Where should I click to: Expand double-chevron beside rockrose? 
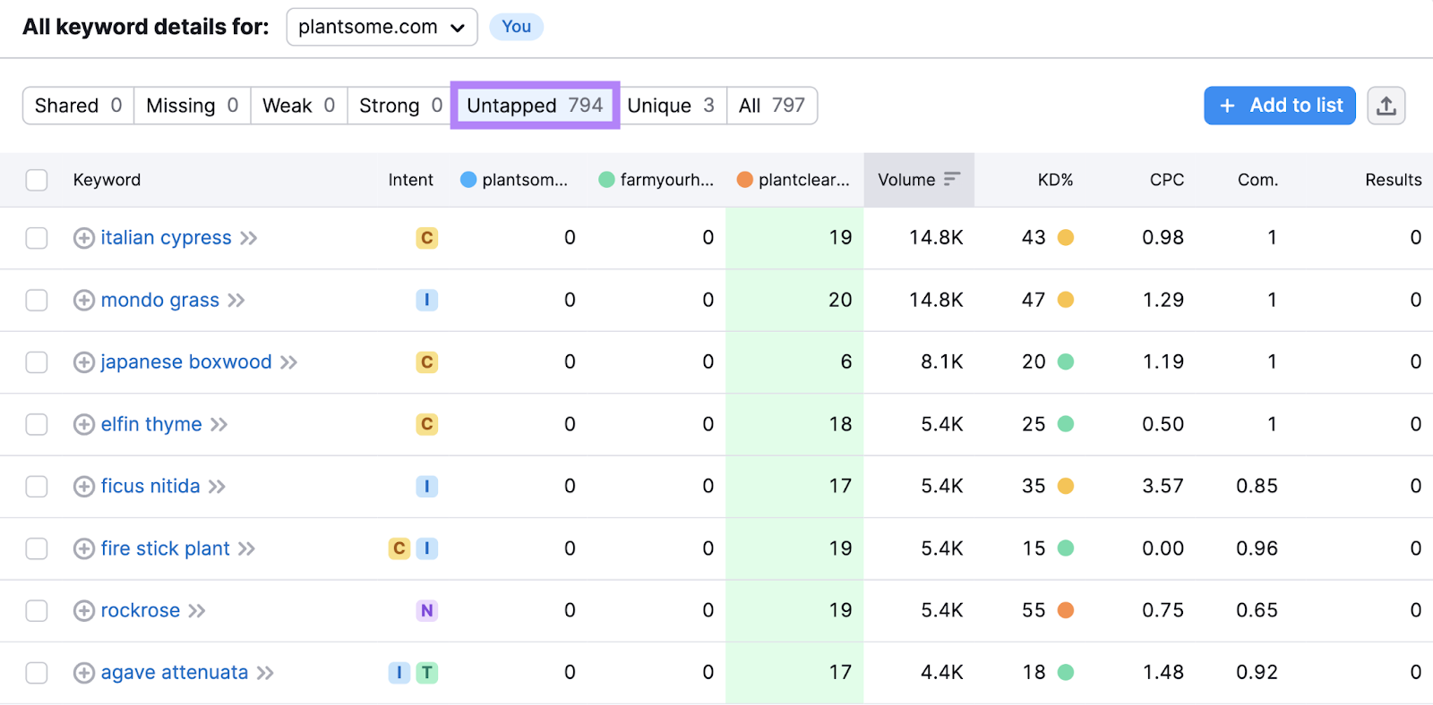click(x=197, y=611)
